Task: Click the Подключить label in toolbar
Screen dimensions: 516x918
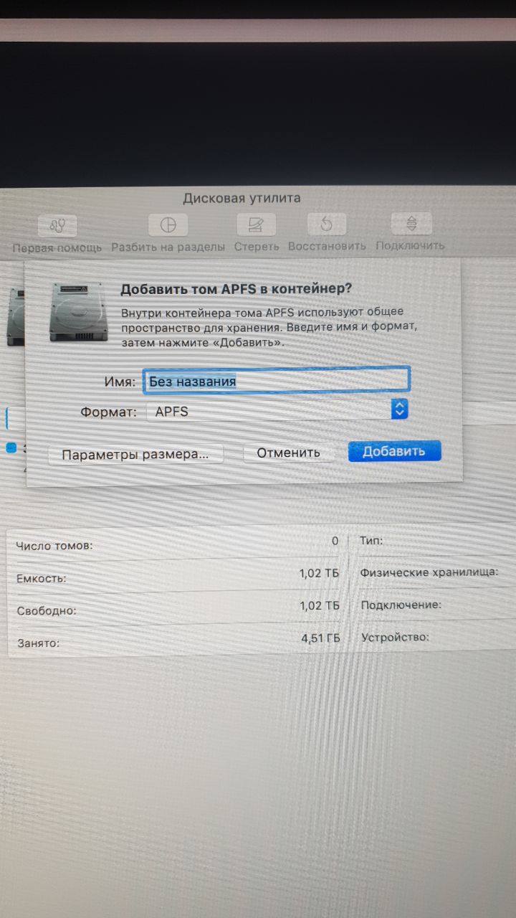Action: coord(410,245)
